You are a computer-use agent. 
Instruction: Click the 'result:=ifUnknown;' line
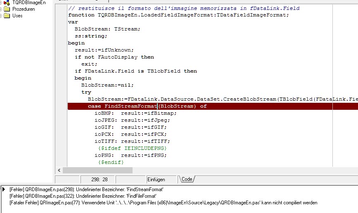[x=104, y=50]
